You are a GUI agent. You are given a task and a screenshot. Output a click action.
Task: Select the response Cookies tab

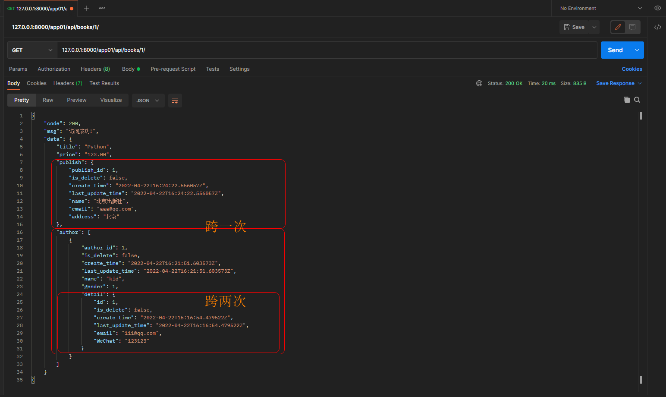pyautogui.click(x=37, y=83)
